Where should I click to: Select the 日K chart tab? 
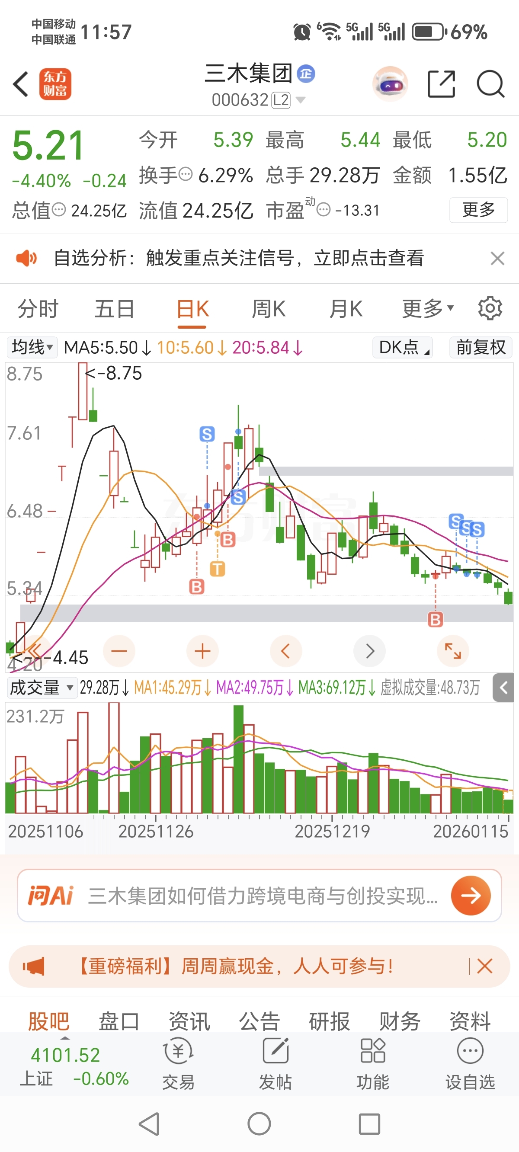click(x=192, y=309)
